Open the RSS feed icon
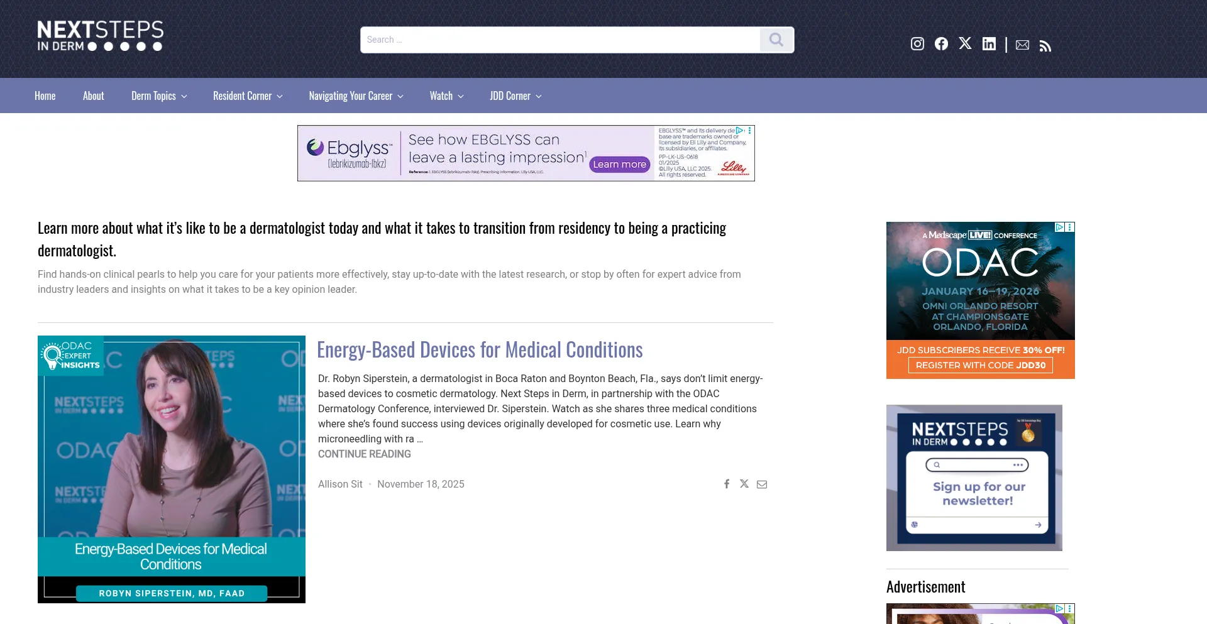The height and width of the screenshot is (624, 1207). (x=1045, y=46)
